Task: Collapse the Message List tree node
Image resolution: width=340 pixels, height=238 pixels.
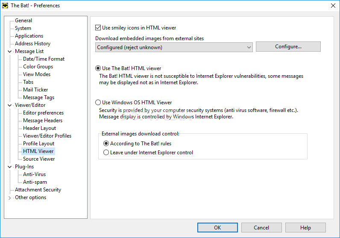Action: tap(9, 51)
